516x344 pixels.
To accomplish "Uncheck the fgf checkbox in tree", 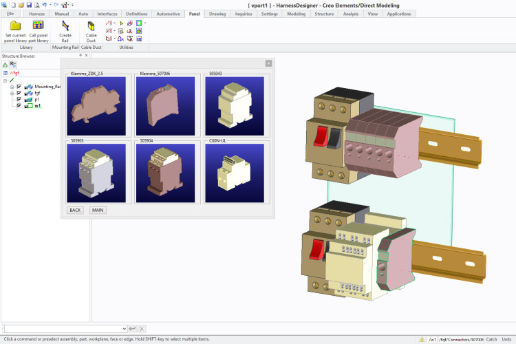I will 19,93.
